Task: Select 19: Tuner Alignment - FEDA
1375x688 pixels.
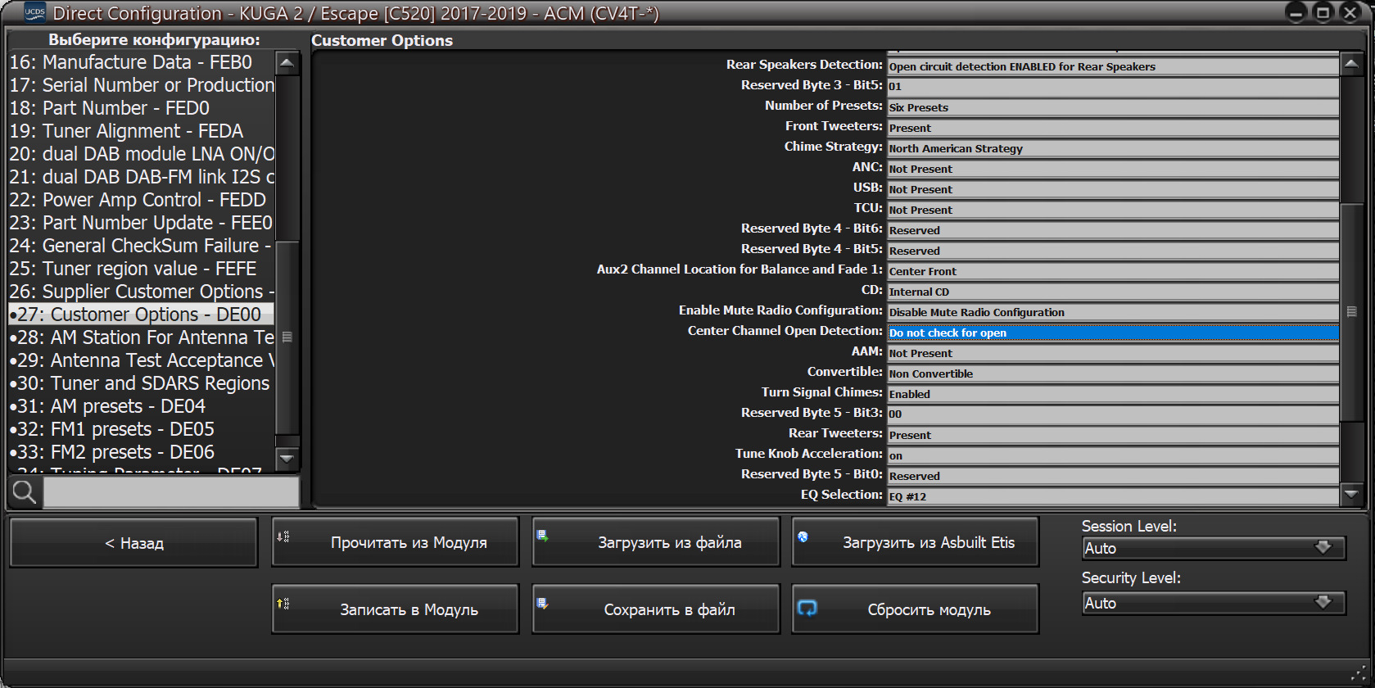Action: [x=141, y=131]
